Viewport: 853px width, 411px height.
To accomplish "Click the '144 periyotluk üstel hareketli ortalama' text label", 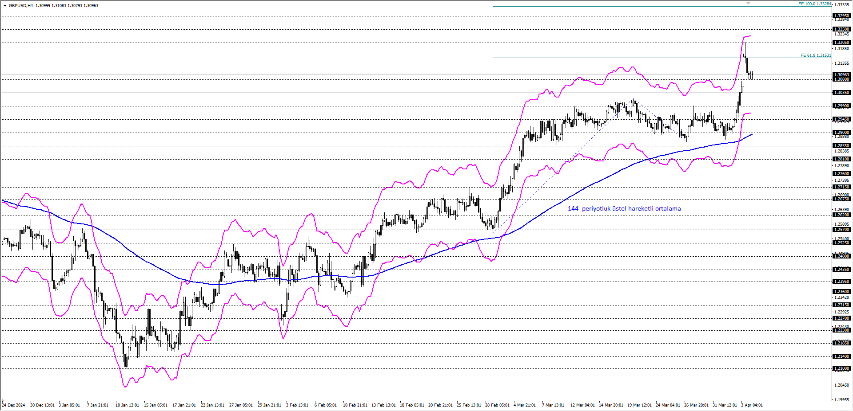I will point(624,208).
